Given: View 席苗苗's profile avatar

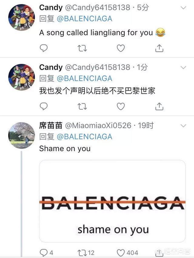Looking at the screenshot, I should (22, 136).
